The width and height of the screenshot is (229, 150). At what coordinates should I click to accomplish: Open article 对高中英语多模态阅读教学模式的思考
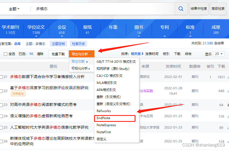(x=43, y=105)
